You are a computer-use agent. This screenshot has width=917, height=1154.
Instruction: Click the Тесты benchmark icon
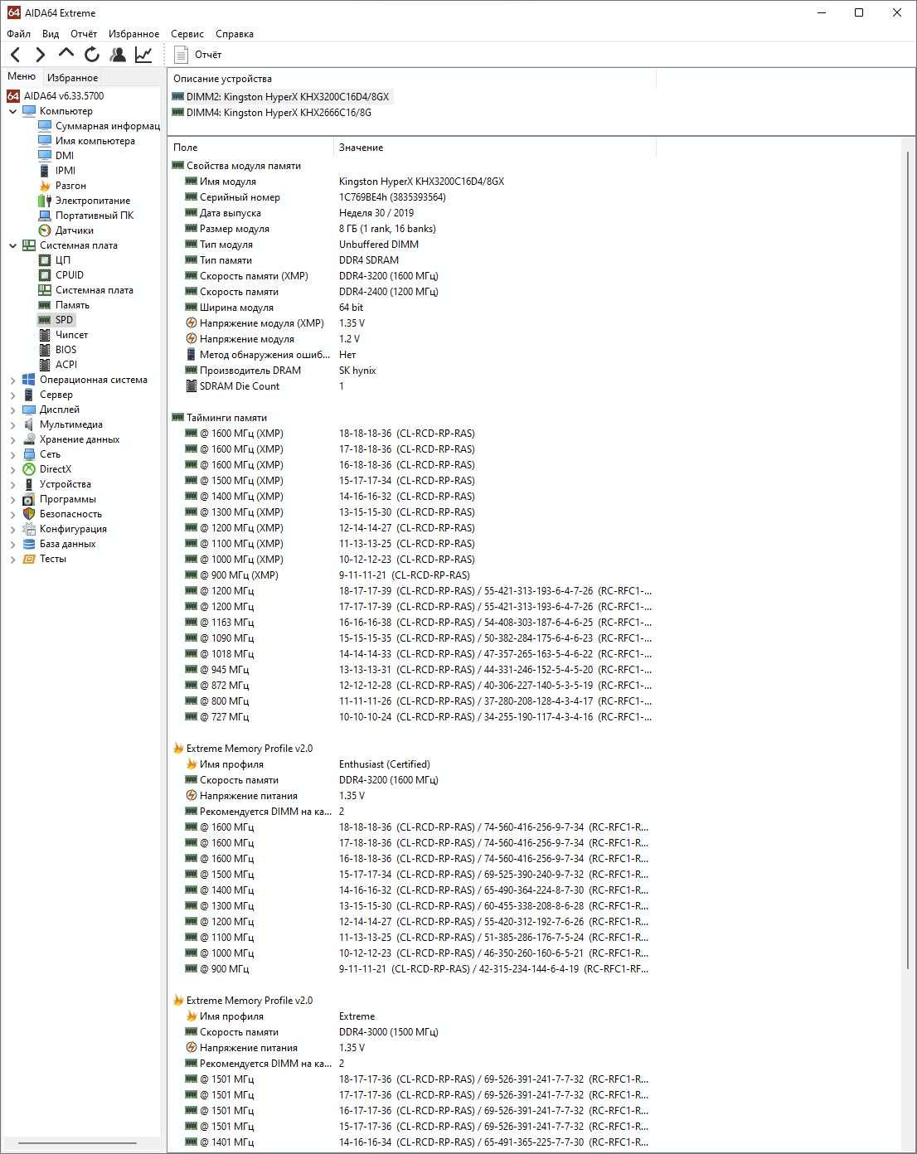click(x=29, y=559)
